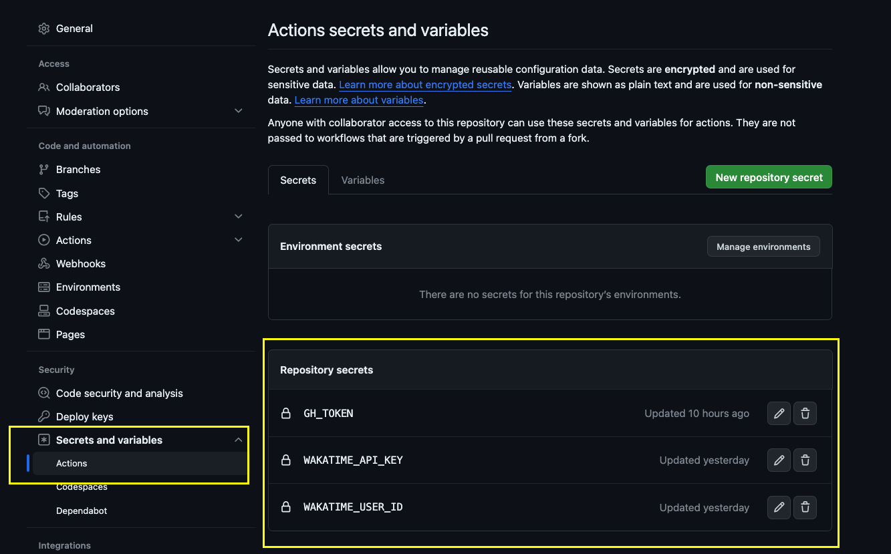Click the Collaborators people icon
Screen dimensions: 891x554
click(43, 87)
